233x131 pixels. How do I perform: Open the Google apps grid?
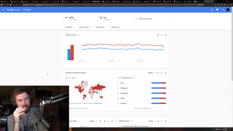pos(223,10)
